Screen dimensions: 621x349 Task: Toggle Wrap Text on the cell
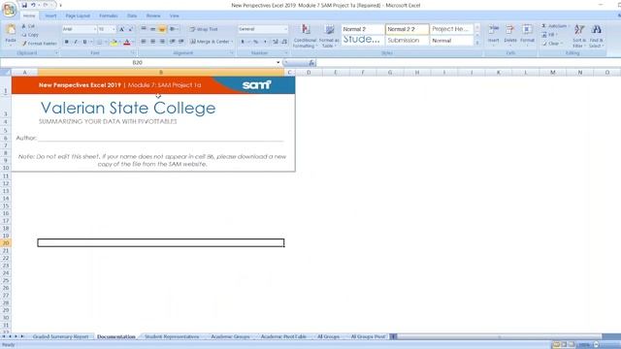coord(204,29)
